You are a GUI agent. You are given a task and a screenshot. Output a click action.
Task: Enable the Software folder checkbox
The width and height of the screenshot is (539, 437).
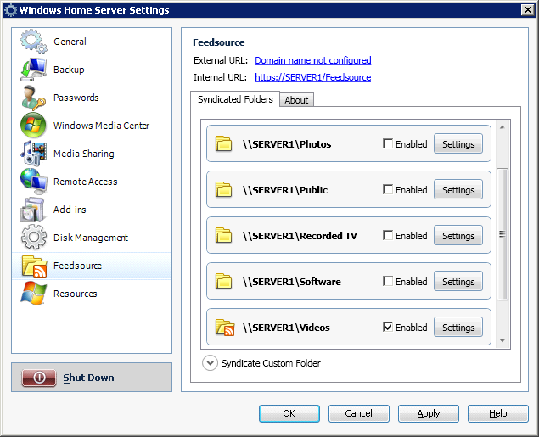coord(388,281)
